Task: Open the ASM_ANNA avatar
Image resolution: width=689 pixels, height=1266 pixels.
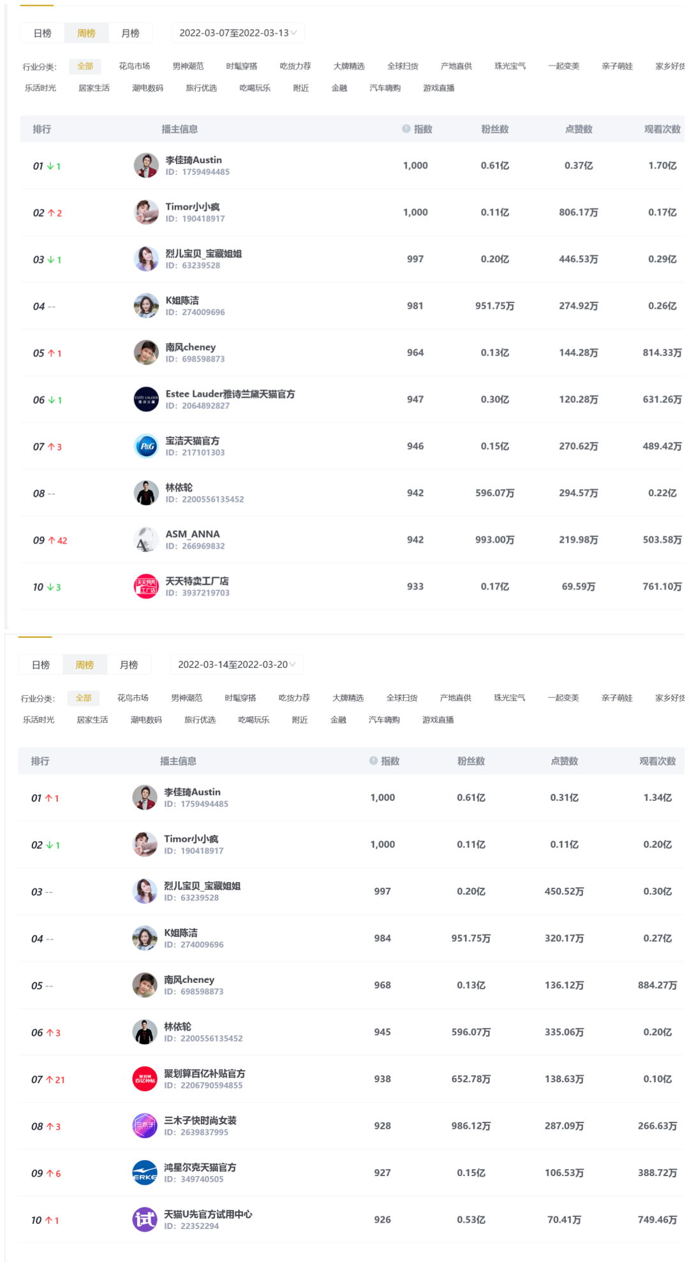Action: coord(146,540)
